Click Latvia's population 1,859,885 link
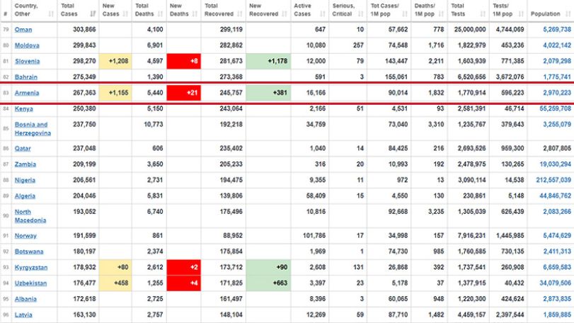 [x=557, y=314]
